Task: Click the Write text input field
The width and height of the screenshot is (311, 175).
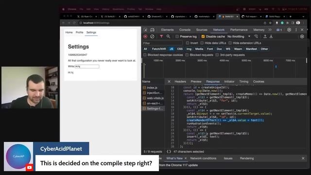Action: pyautogui.click(x=87, y=67)
